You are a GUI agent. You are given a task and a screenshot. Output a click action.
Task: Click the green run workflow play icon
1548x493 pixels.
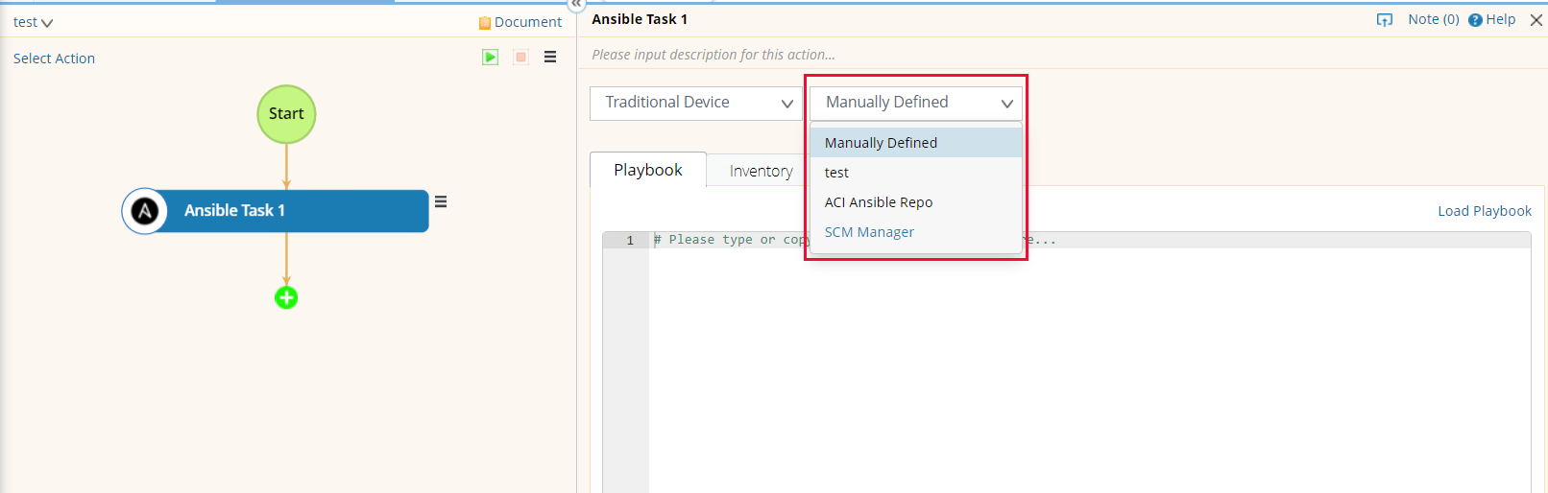(x=490, y=58)
